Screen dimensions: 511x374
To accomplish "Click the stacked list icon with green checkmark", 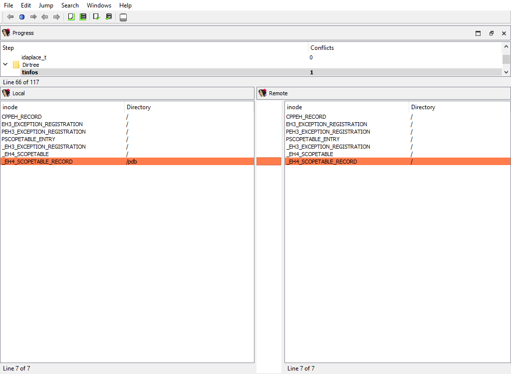I will [108, 17].
